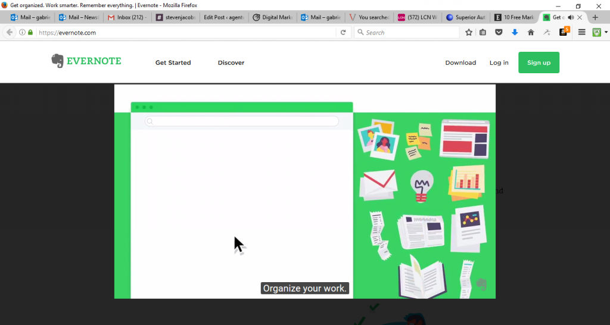Open the Firefox hamburger menu
Viewport: 610px width, 325px height.
[x=581, y=33]
